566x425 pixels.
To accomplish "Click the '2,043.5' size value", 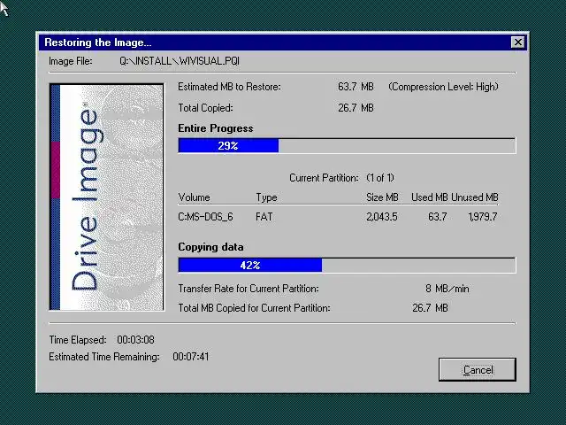I will pyautogui.click(x=381, y=217).
